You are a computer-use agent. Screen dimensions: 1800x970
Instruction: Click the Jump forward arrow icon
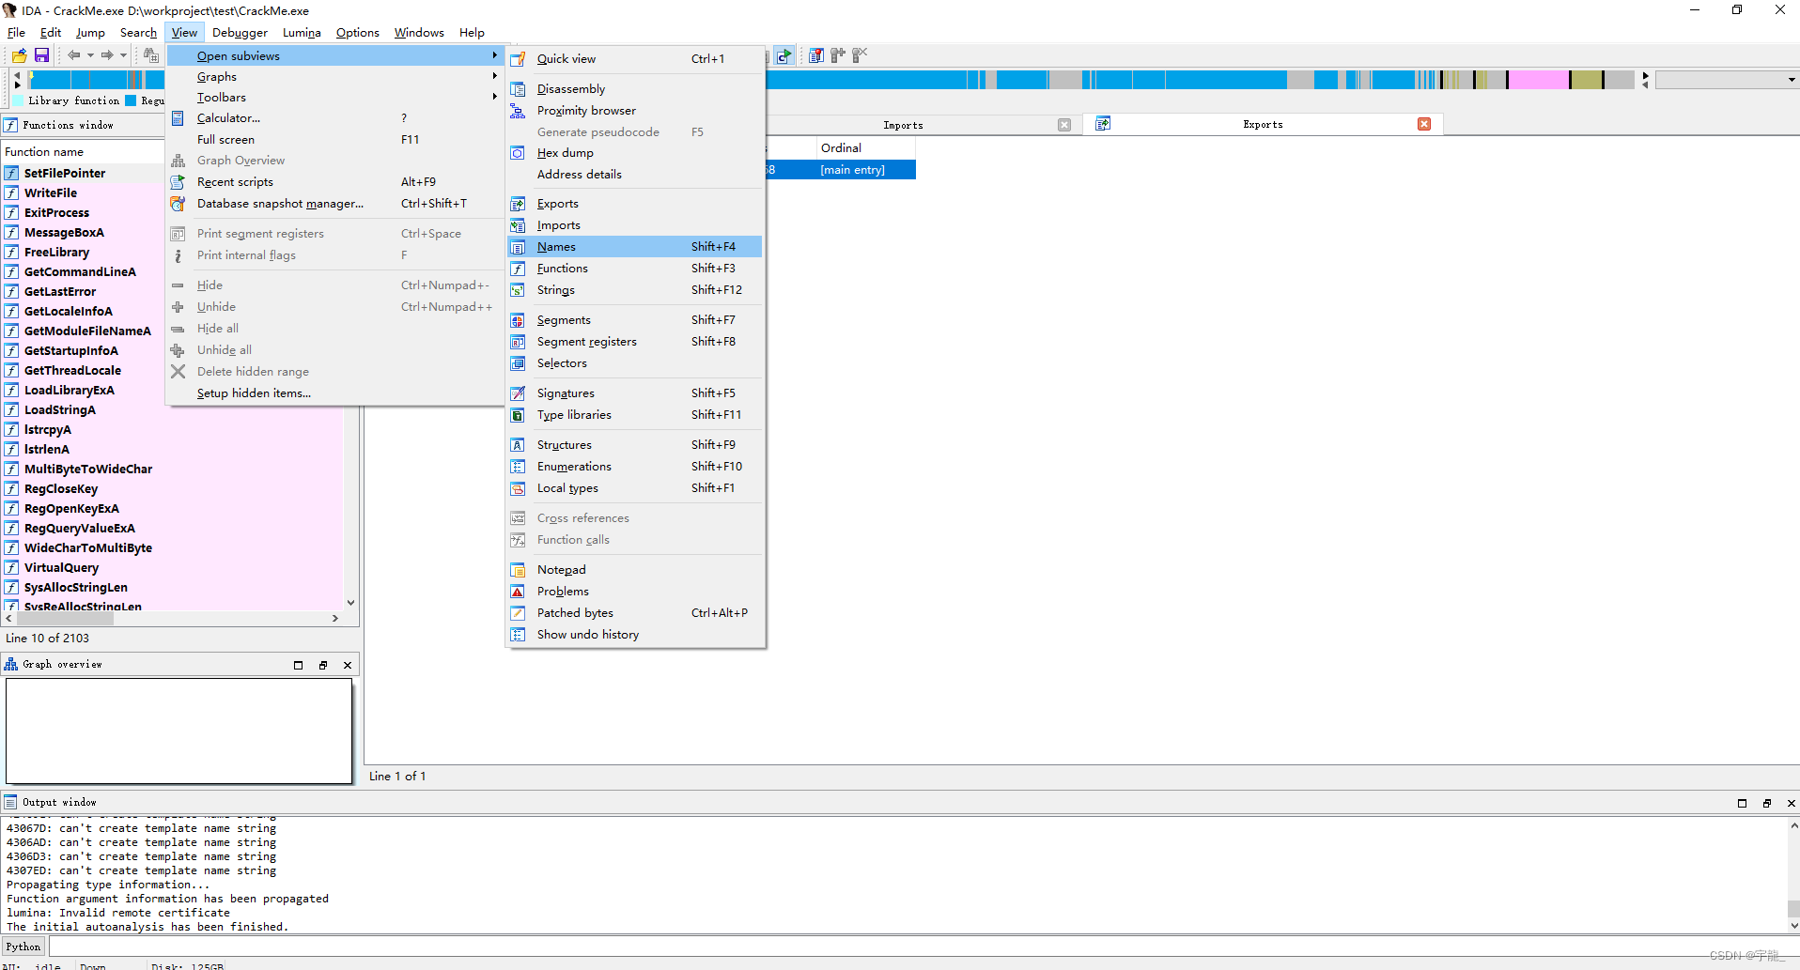coord(107,55)
